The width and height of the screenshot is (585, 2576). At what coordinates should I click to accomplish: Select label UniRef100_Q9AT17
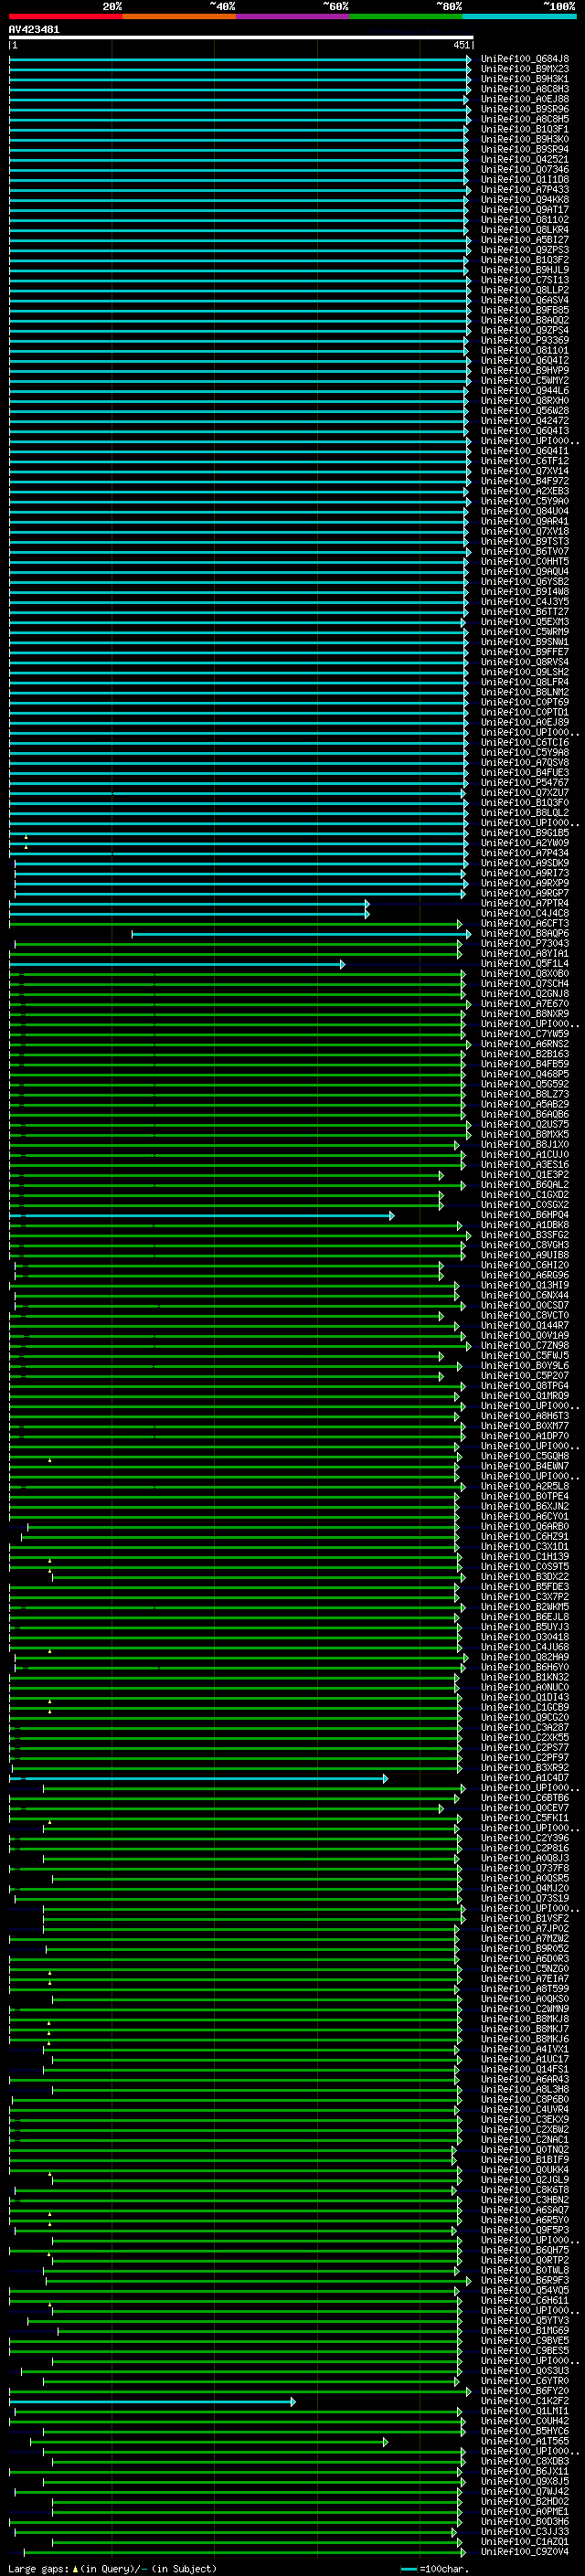[525, 210]
